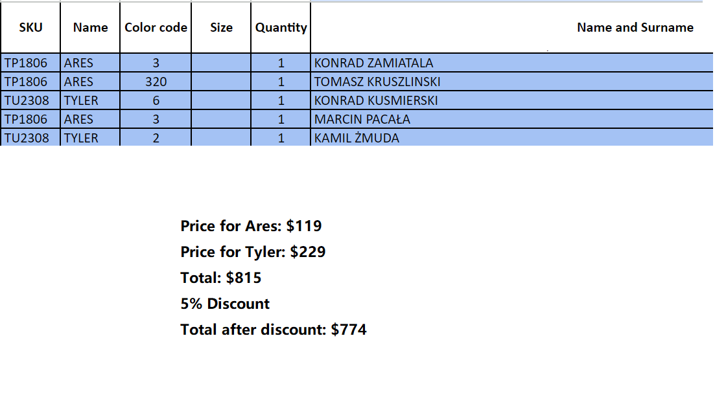
Task: Click the Name and Surname header
Action: click(x=635, y=27)
